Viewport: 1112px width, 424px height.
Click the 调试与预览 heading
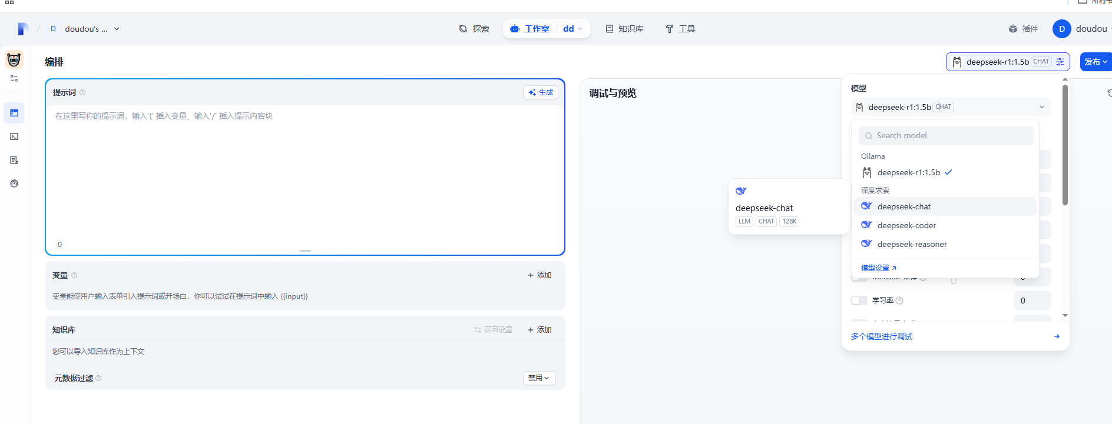[x=613, y=93]
